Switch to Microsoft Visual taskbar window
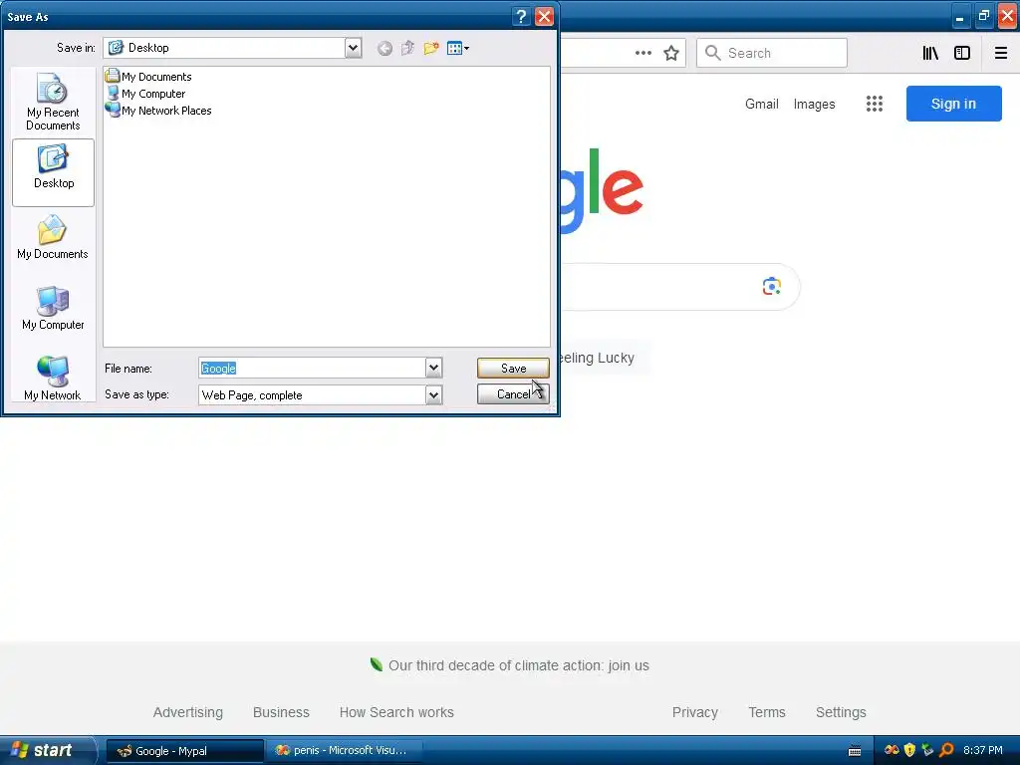This screenshot has width=1020, height=765. coord(344,751)
